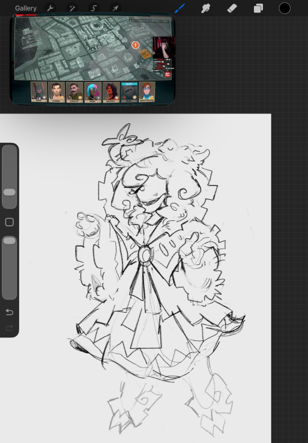Redo the last undone stroke
308x443 pixels.
click(10, 328)
